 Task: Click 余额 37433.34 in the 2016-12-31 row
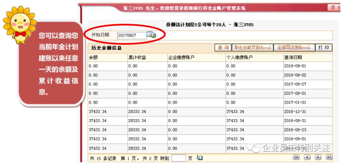(x=98, y=112)
